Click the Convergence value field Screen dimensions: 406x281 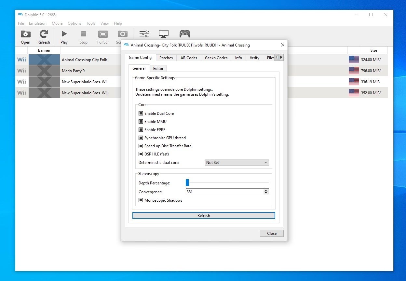[x=225, y=192]
